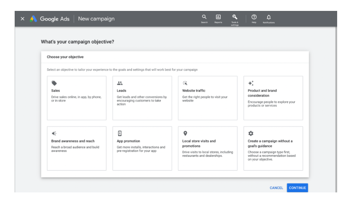Choose the Website traffic objective title
This screenshot has height=210, width=356.
tap(193, 91)
